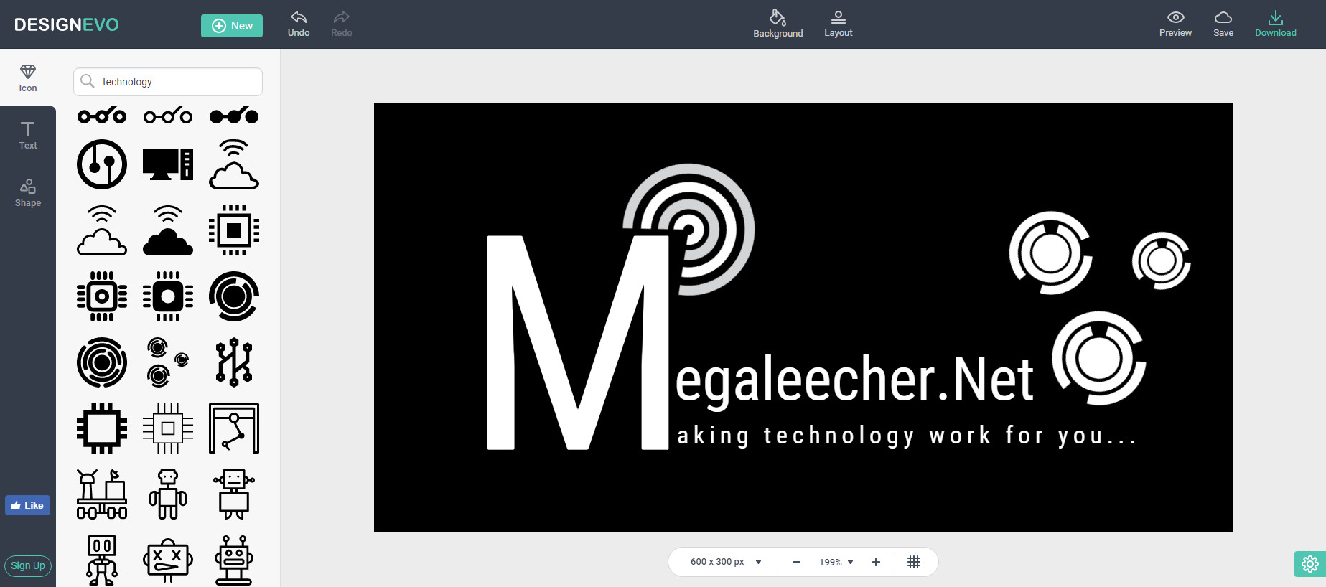Download the logo
Image resolution: width=1326 pixels, height=587 pixels.
tap(1275, 24)
